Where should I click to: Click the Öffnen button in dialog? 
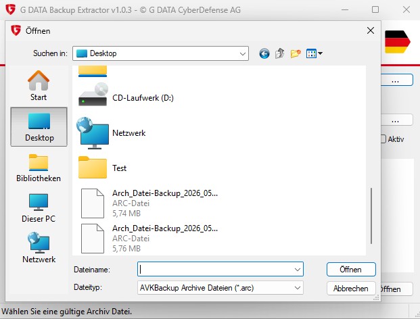pos(351,269)
